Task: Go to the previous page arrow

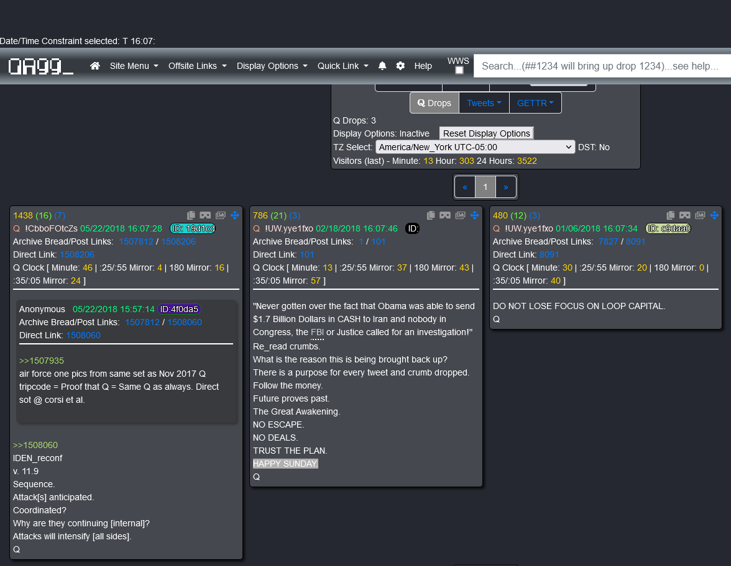Action: tap(465, 187)
